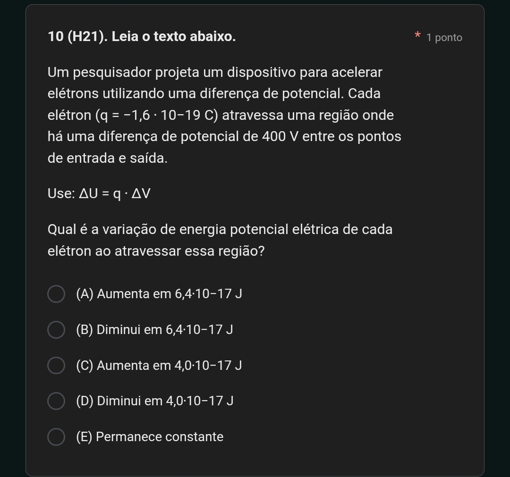Click the label text "(C) Aumenta em 4,0·10−17 J"
This screenshot has height=477, width=510.
pyautogui.click(x=159, y=365)
